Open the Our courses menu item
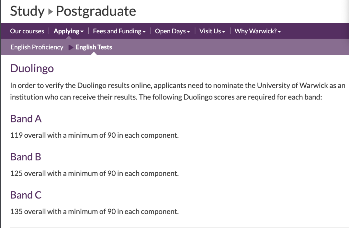 tap(27, 31)
